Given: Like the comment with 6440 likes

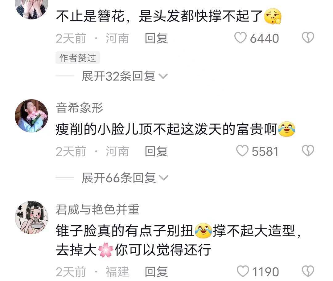Looking at the screenshot, I should click(x=240, y=38).
